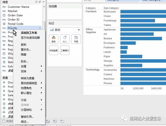Click the Copiers row label
The width and height of the screenshot is (166, 126).
(x=108, y=74)
